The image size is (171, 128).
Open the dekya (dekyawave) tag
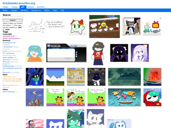coord(11,38)
